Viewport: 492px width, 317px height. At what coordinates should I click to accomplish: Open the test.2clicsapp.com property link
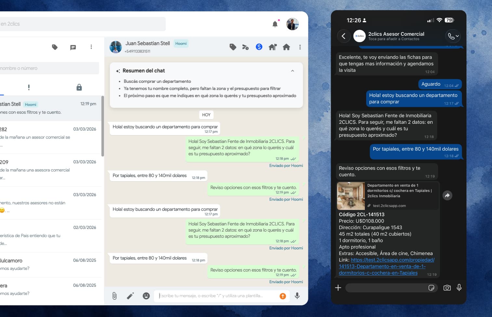point(387,266)
